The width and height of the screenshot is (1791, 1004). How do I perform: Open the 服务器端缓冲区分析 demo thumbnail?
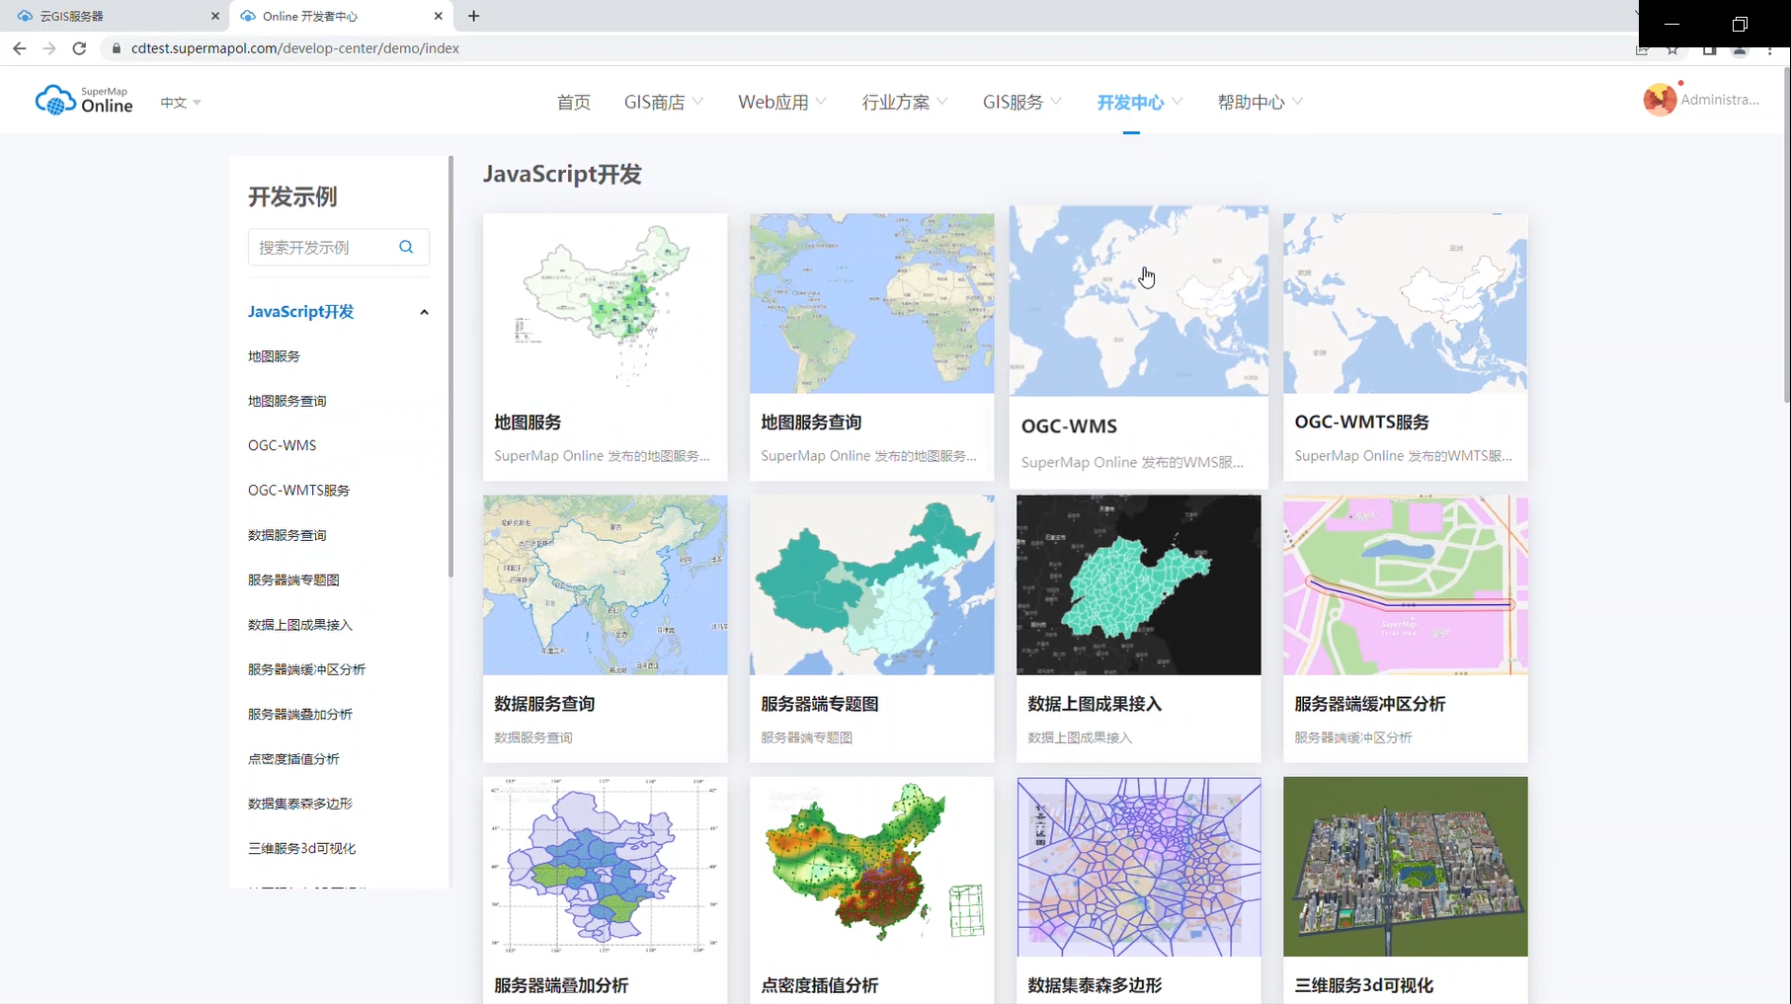tap(1405, 585)
